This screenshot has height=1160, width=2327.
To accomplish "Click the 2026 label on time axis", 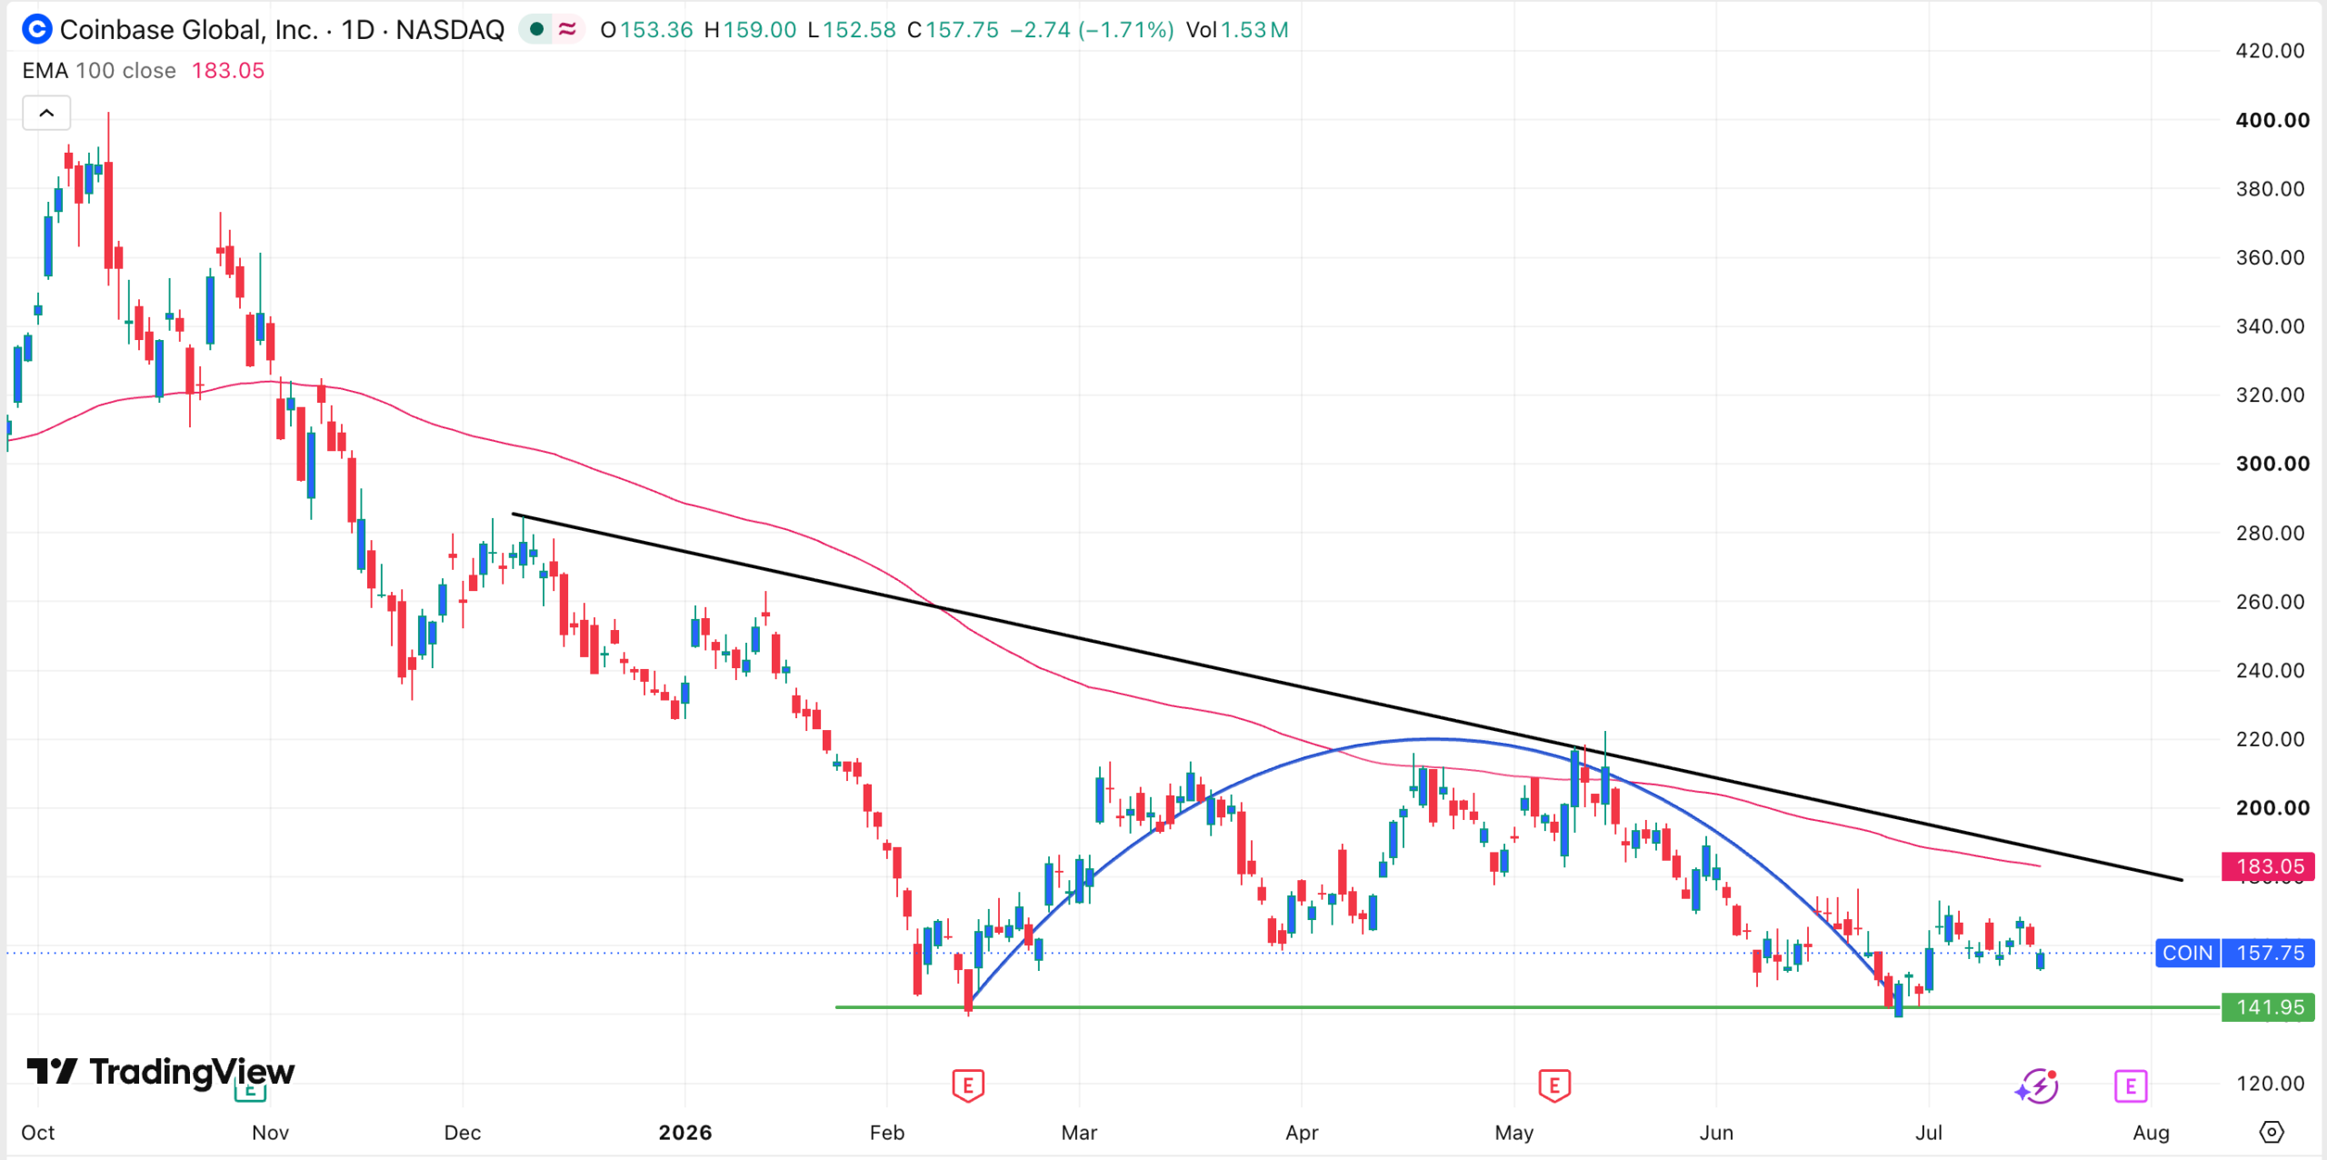I will [x=685, y=1133].
